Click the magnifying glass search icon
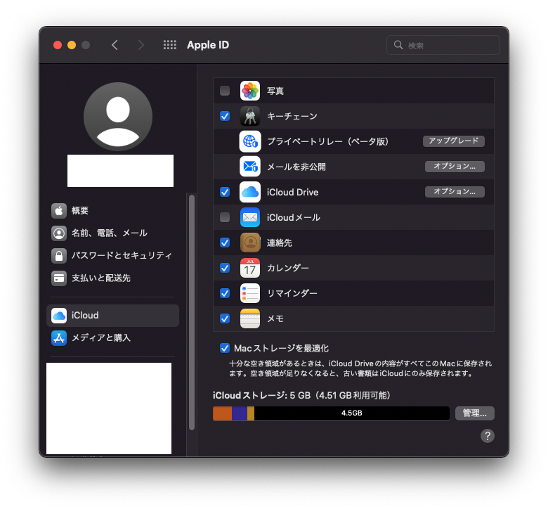This screenshot has height=509, width=548. pyautogui.click(x=398, y=45)
